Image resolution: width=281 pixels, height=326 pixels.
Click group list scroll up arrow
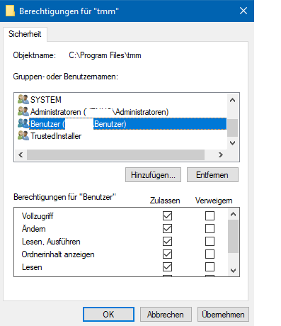[232, 100]
